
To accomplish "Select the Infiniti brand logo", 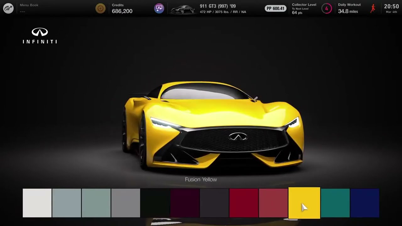I will (40, 35).
